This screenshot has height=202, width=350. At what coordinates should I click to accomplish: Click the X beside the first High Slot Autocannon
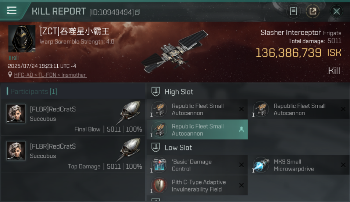tap(241, 109)
